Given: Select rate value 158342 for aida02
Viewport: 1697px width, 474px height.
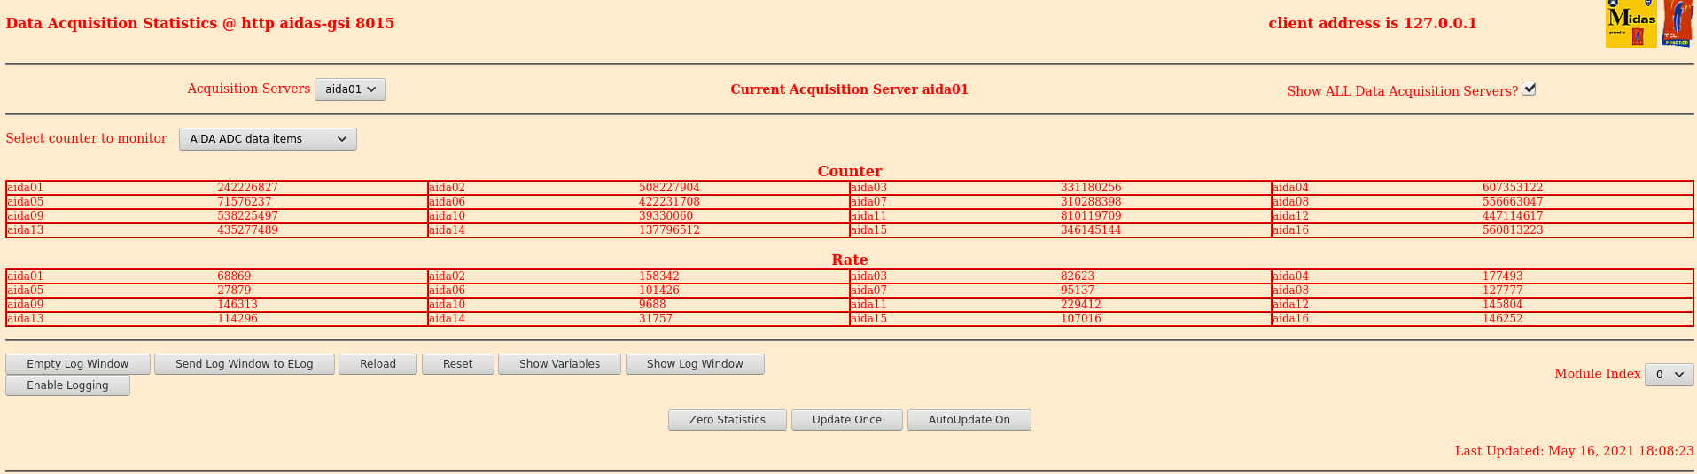Looking at the screenshot, I should point(659,276).
